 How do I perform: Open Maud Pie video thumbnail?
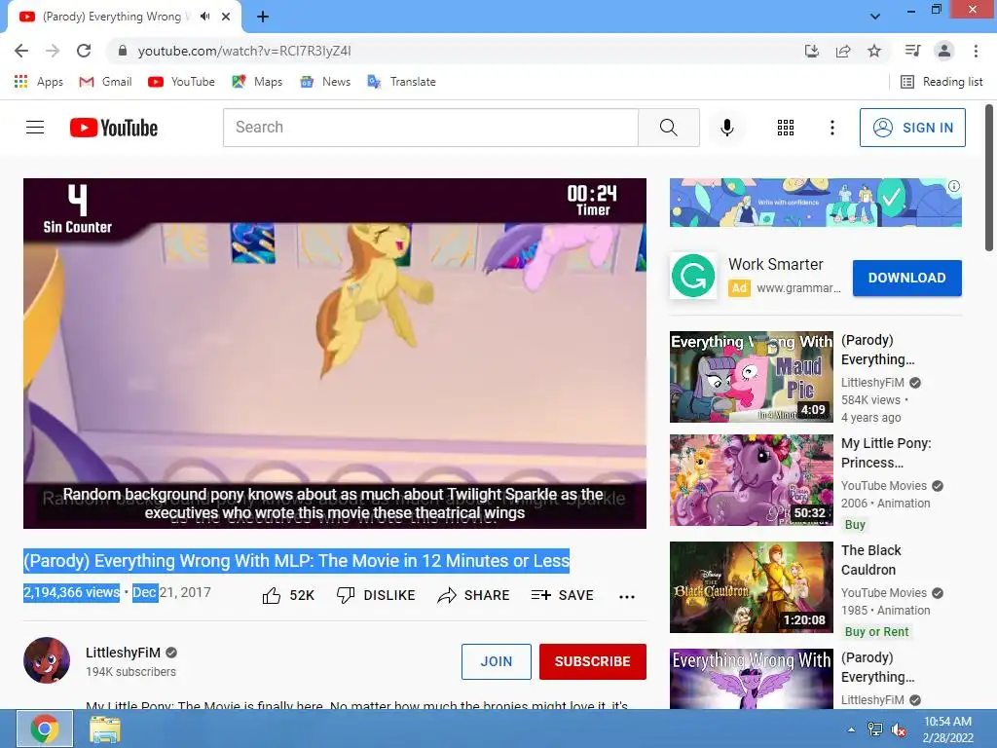751,377
